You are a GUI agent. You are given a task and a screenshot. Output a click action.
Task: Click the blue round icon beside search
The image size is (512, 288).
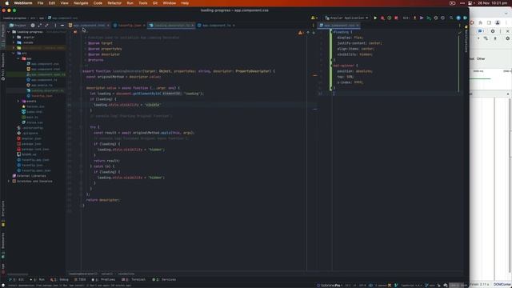click(458, 18)
